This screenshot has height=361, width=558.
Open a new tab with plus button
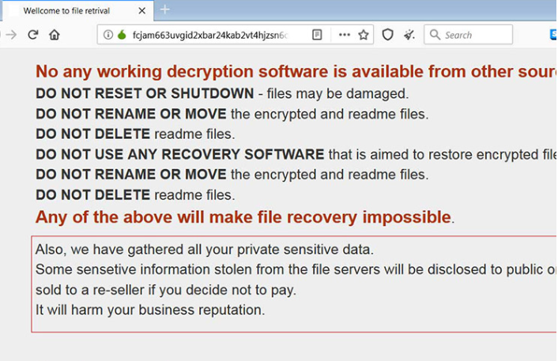pyautogui.click(x=165, y=9)
